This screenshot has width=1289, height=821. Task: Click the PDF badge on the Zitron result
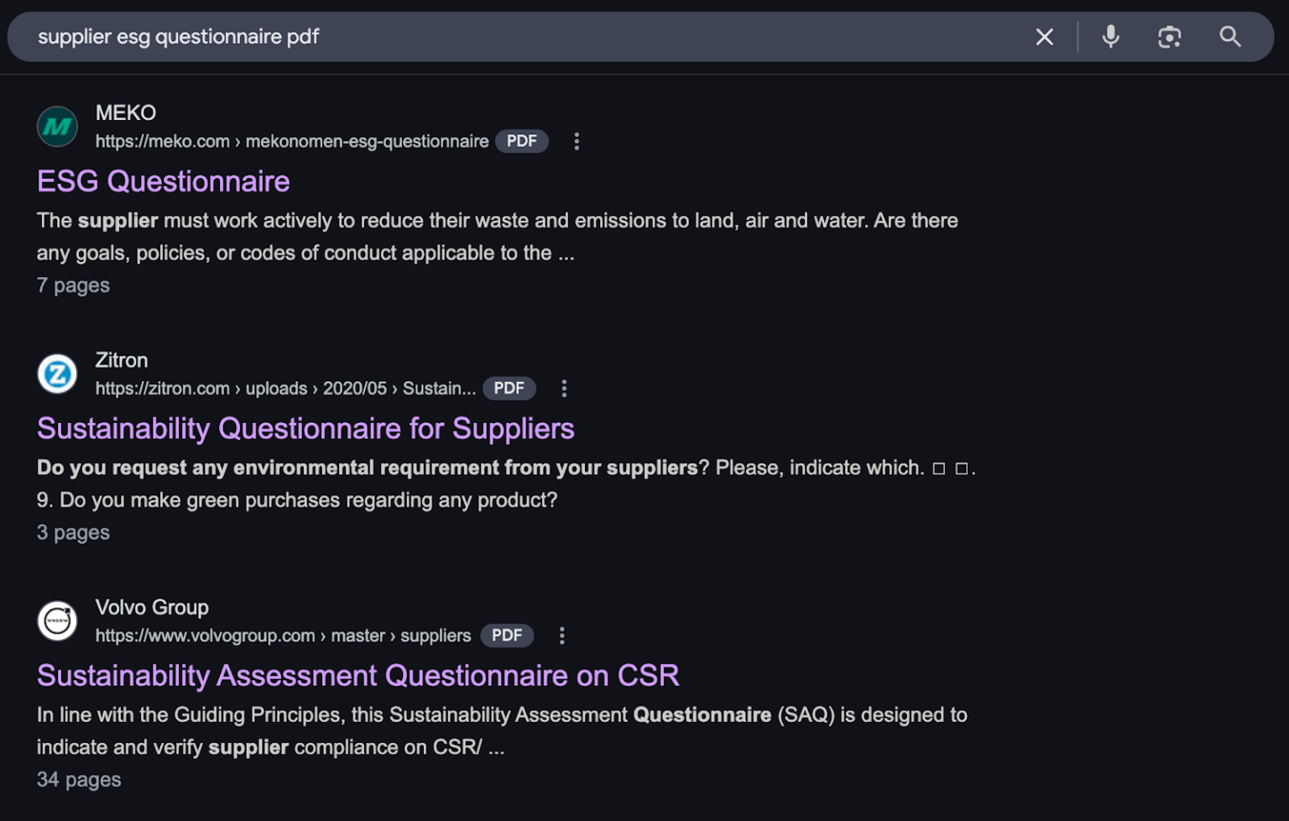[x=509, y=388]
